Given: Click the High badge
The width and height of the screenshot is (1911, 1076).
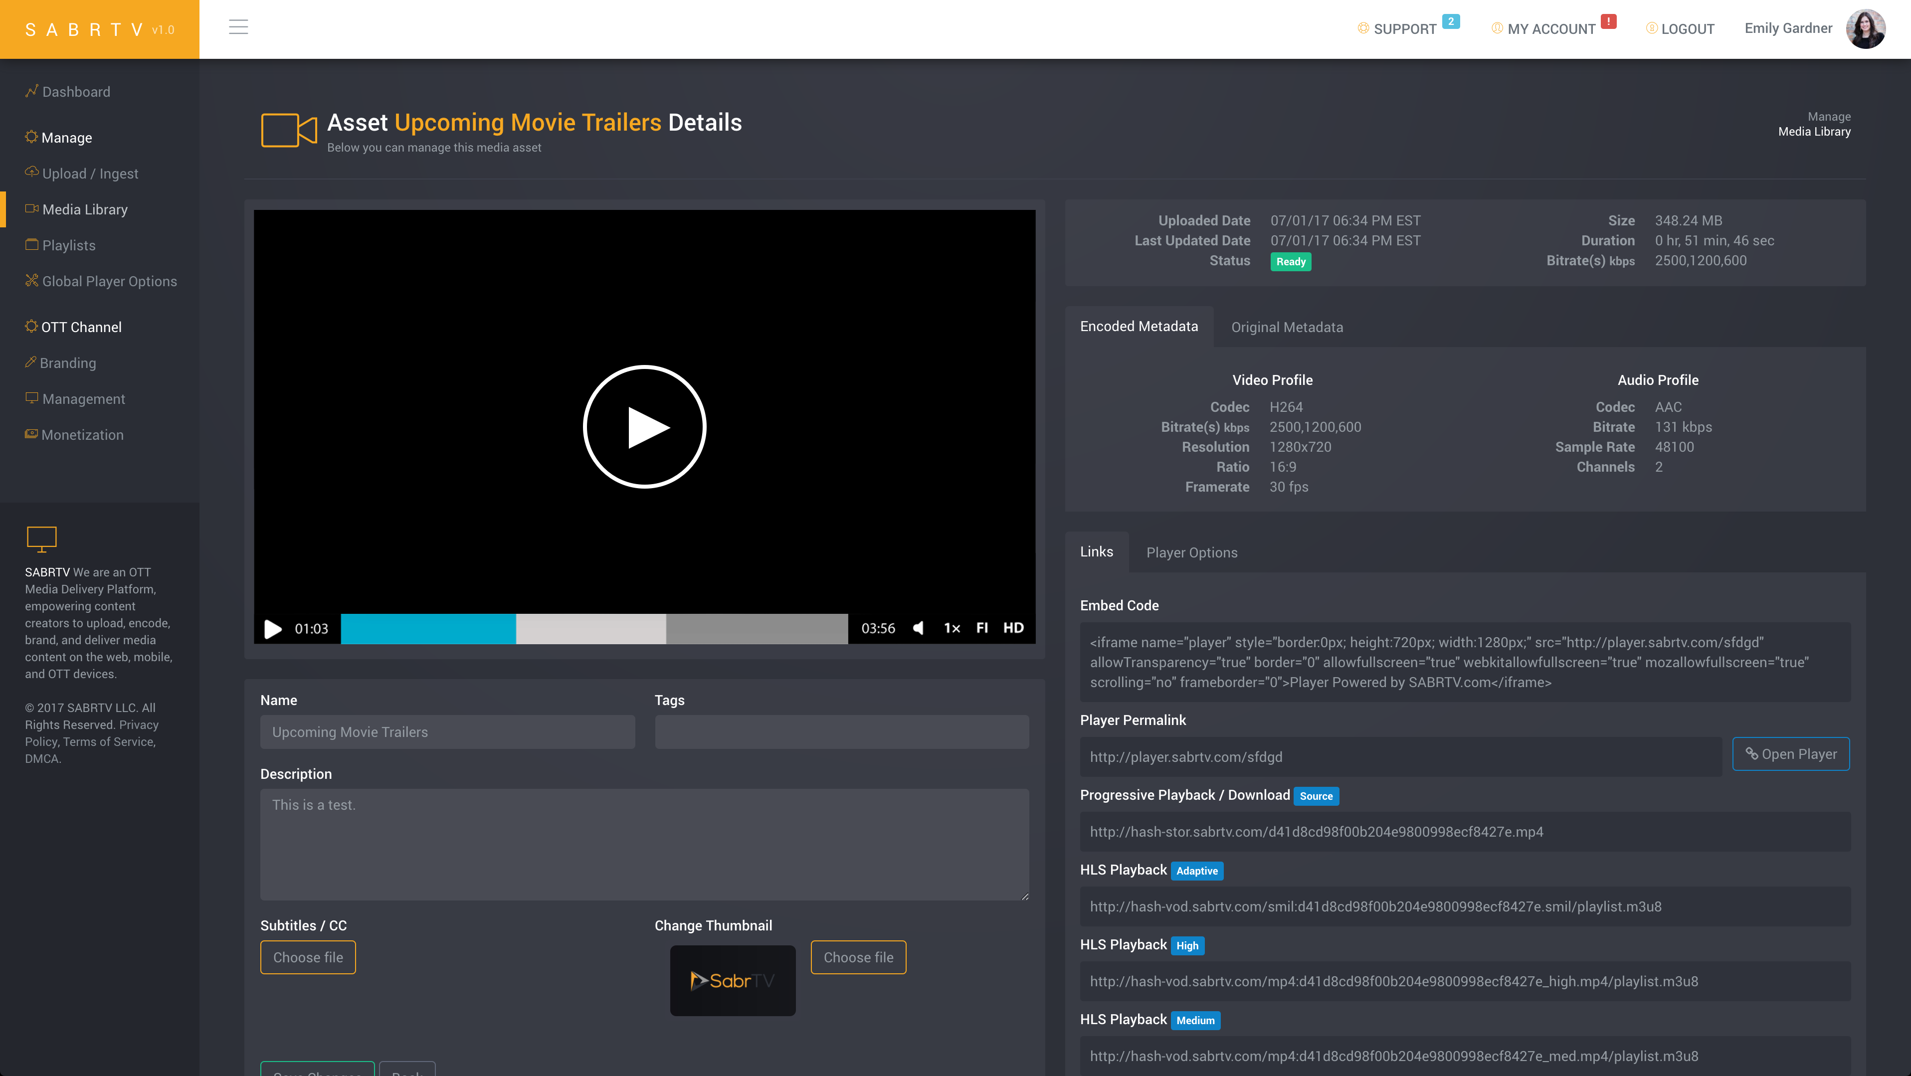Looking at the screenshot, I should (1187, 946).
